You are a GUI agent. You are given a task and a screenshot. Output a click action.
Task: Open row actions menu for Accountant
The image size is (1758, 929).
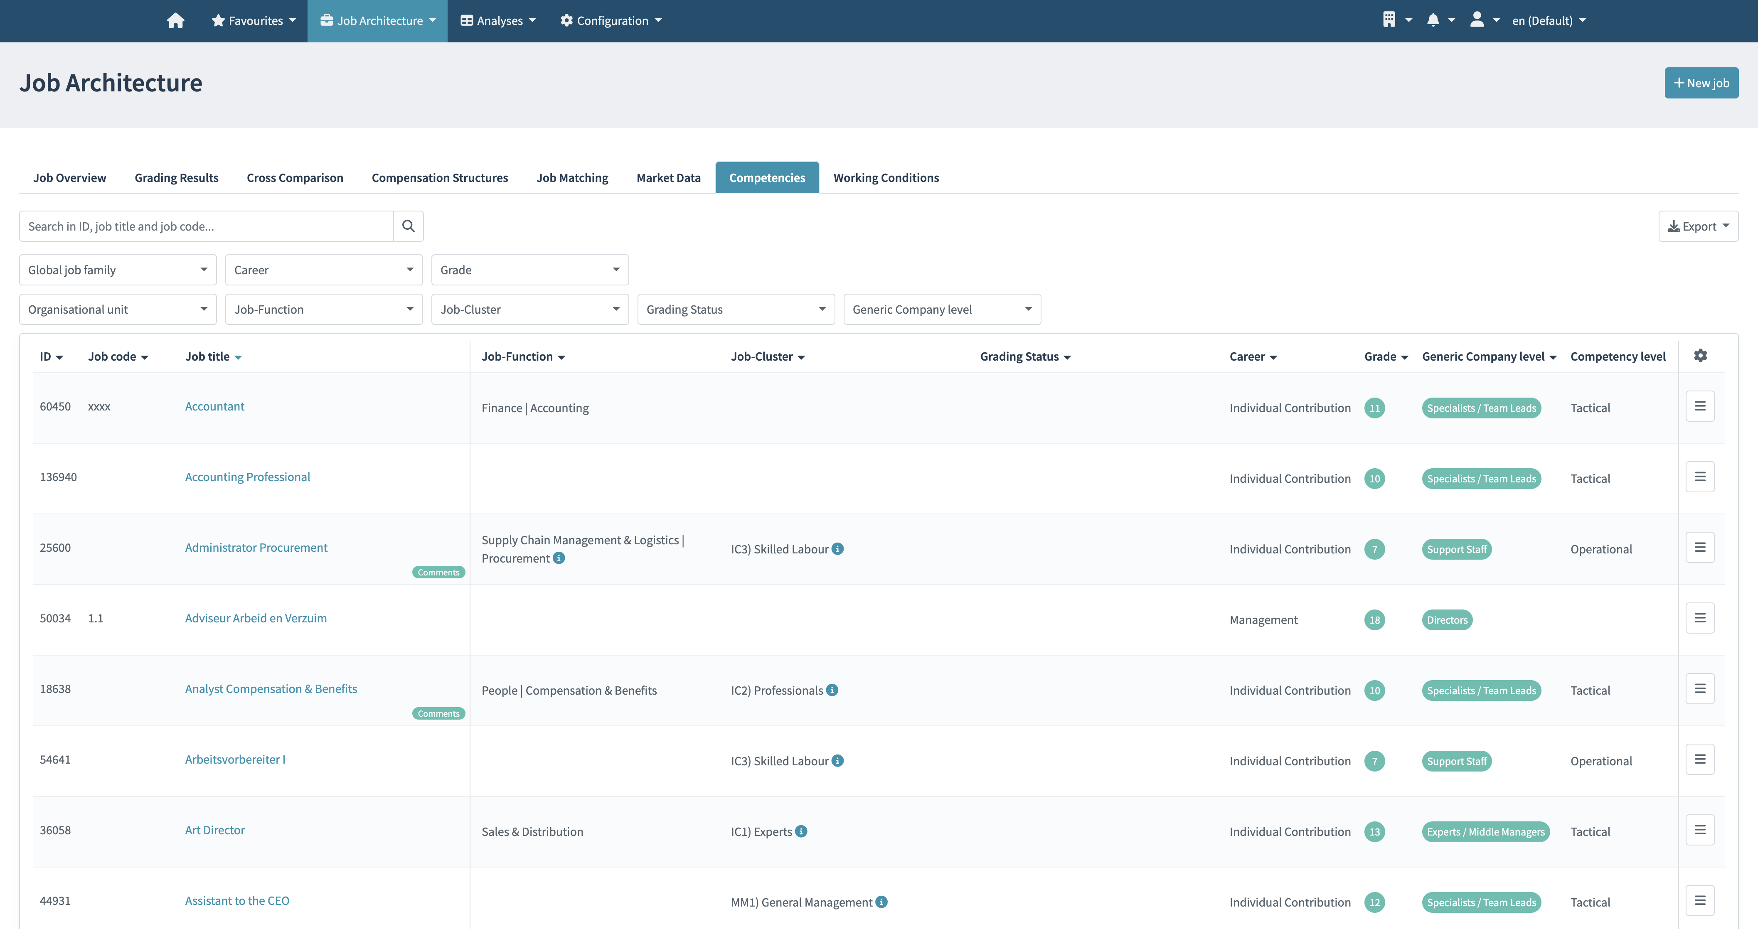(1699, 406)
